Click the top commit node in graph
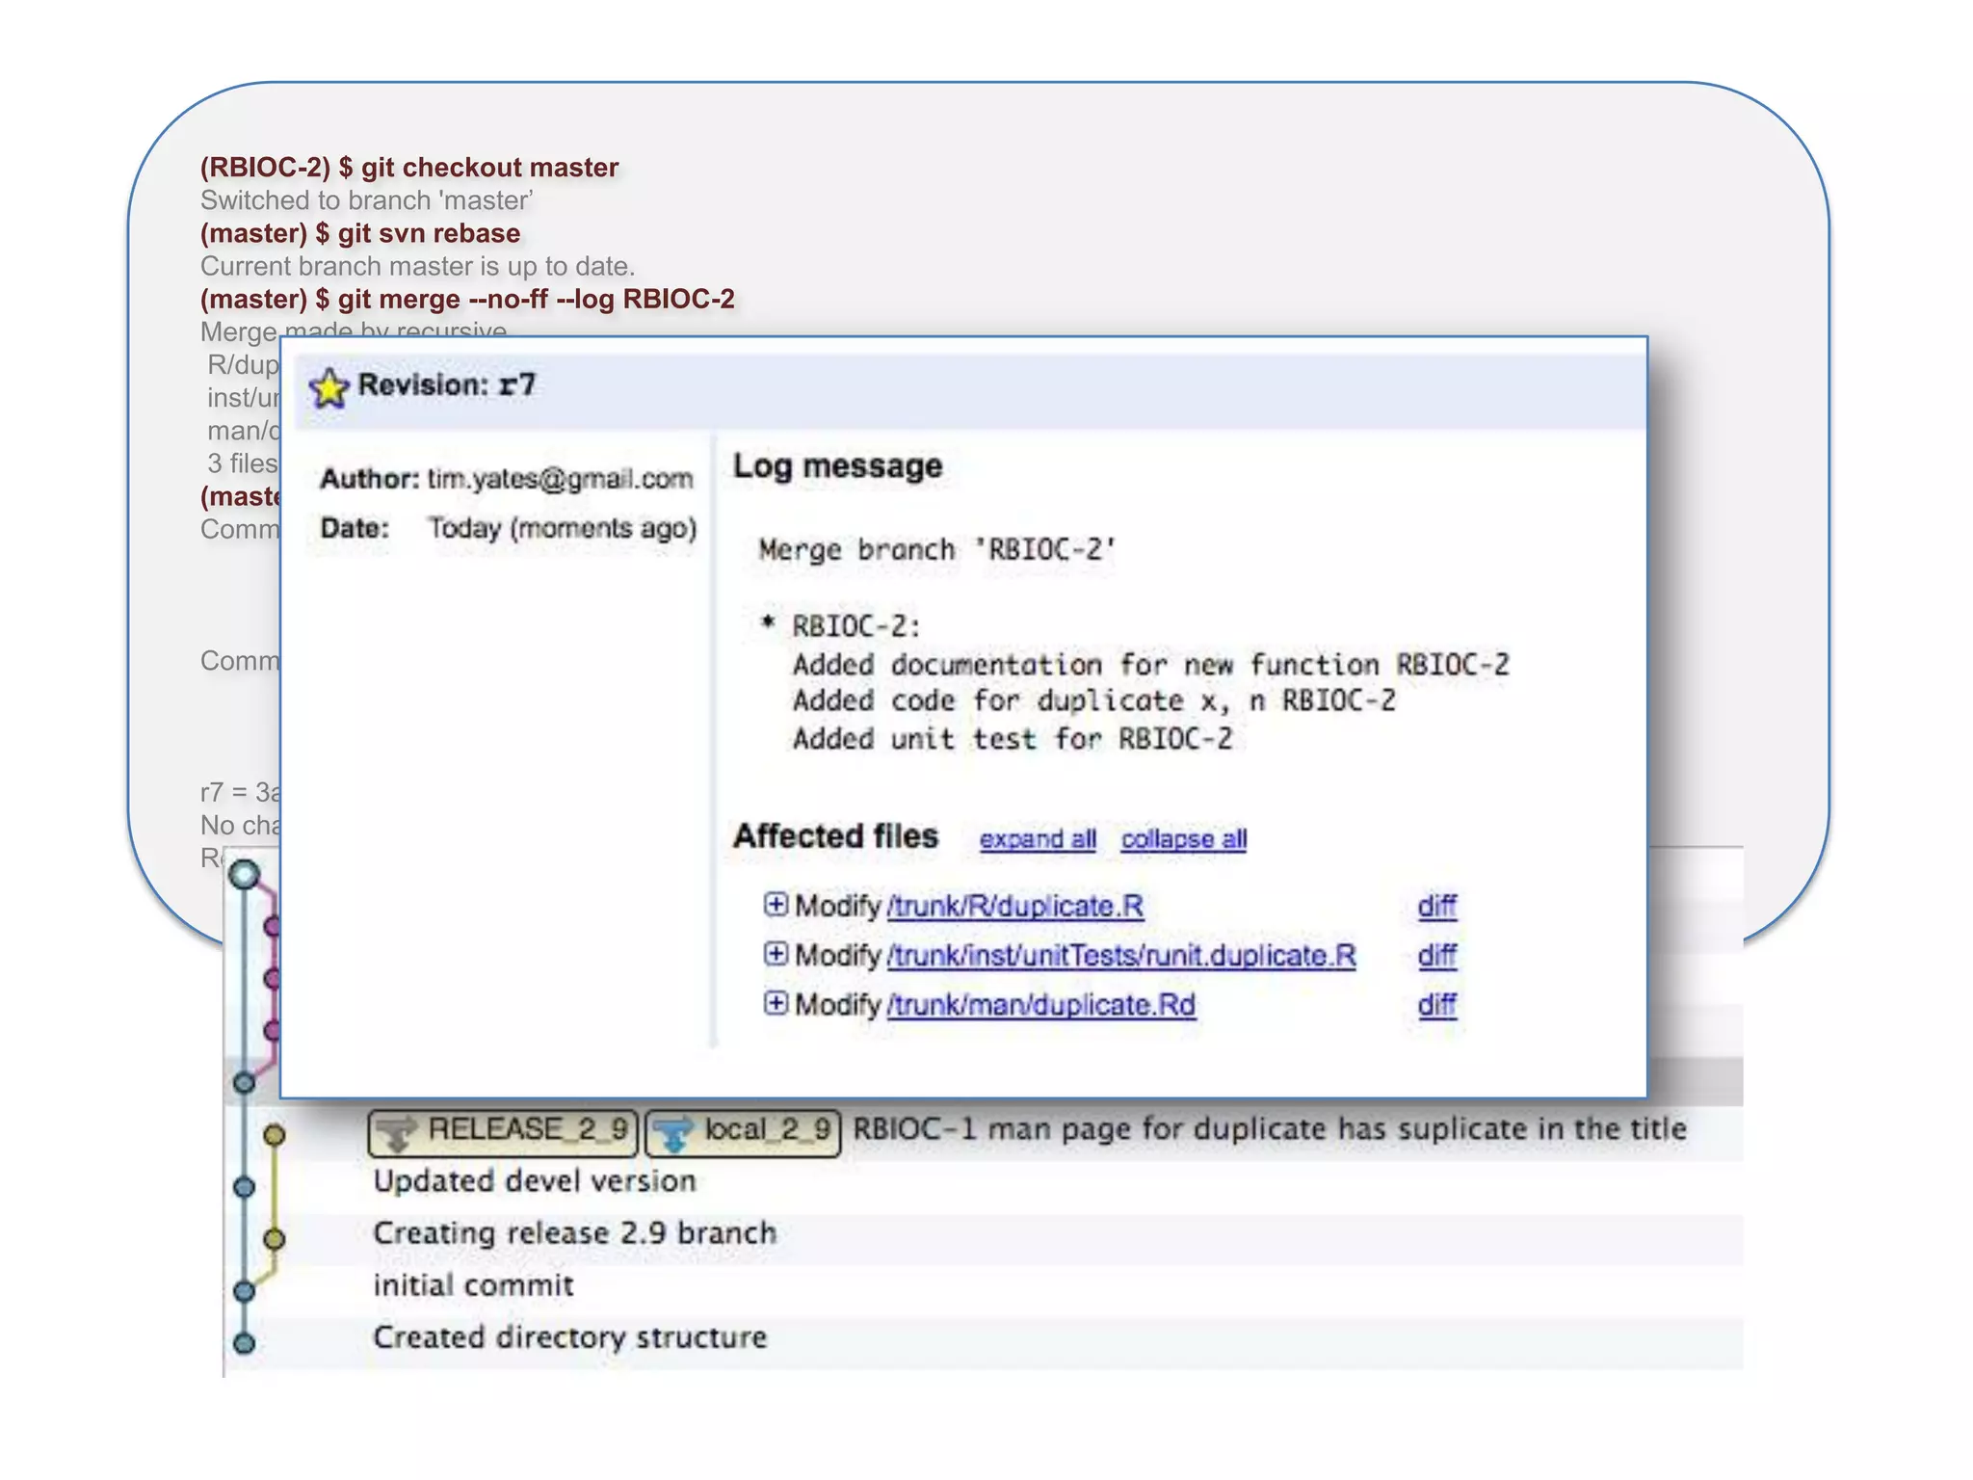The image size is (1973, 1480). click(245, 874)
